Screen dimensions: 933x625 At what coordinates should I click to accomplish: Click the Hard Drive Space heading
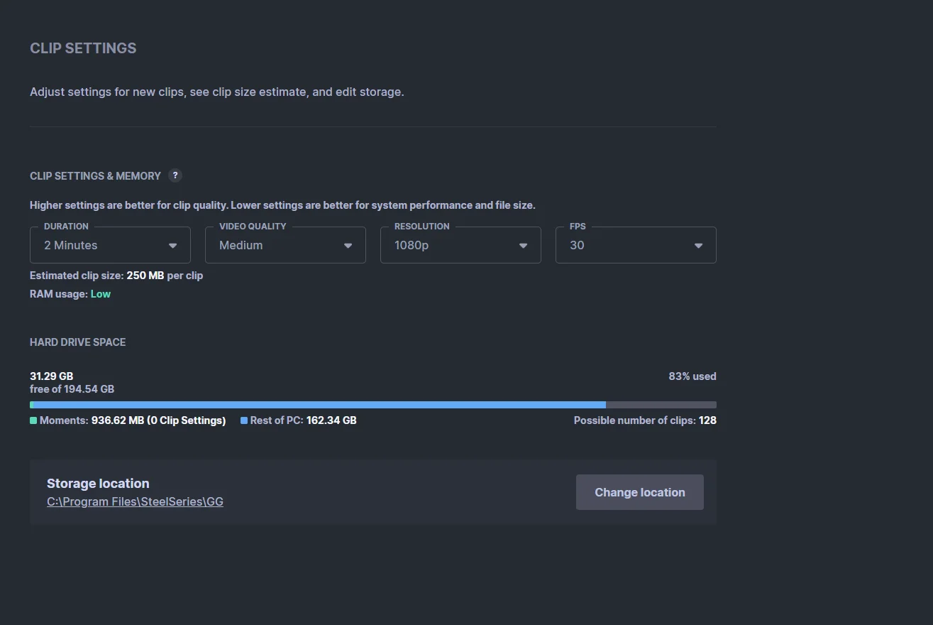(x=78, y=342)
